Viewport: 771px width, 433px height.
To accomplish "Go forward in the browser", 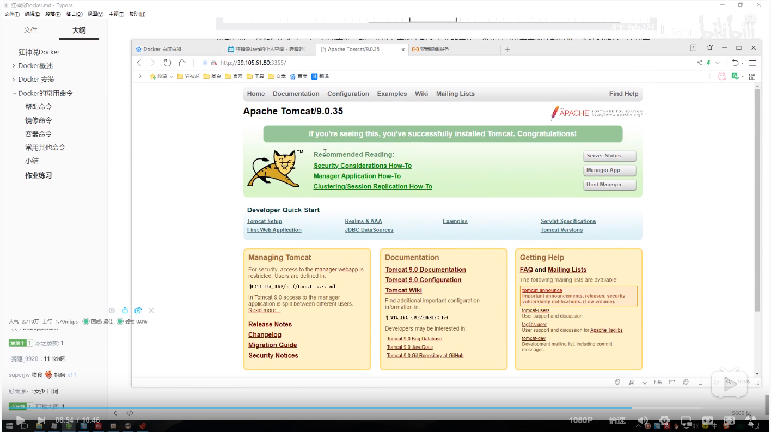I will pos(152,63).
